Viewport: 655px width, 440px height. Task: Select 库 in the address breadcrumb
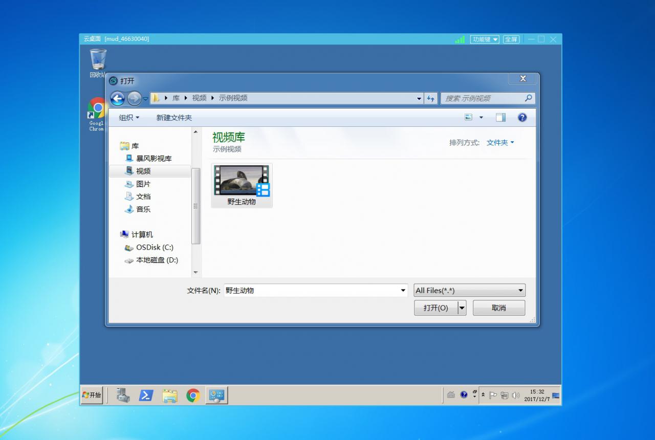pyautogui.click(x=176, y=98)
